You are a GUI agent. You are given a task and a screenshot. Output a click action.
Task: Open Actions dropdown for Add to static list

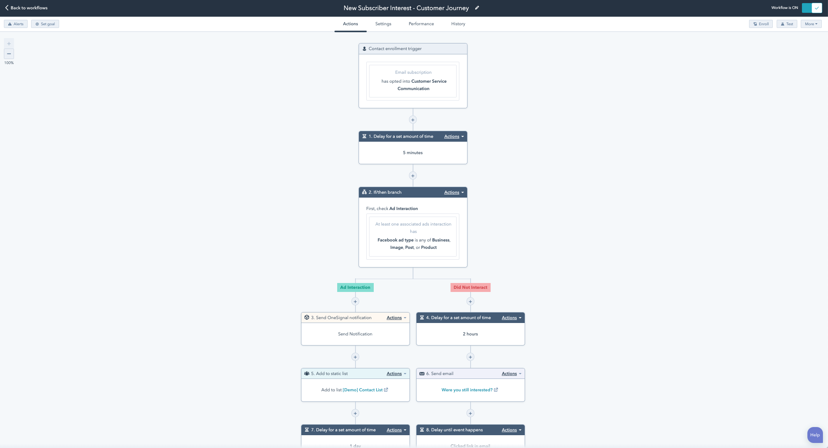(x=396, y=373)
